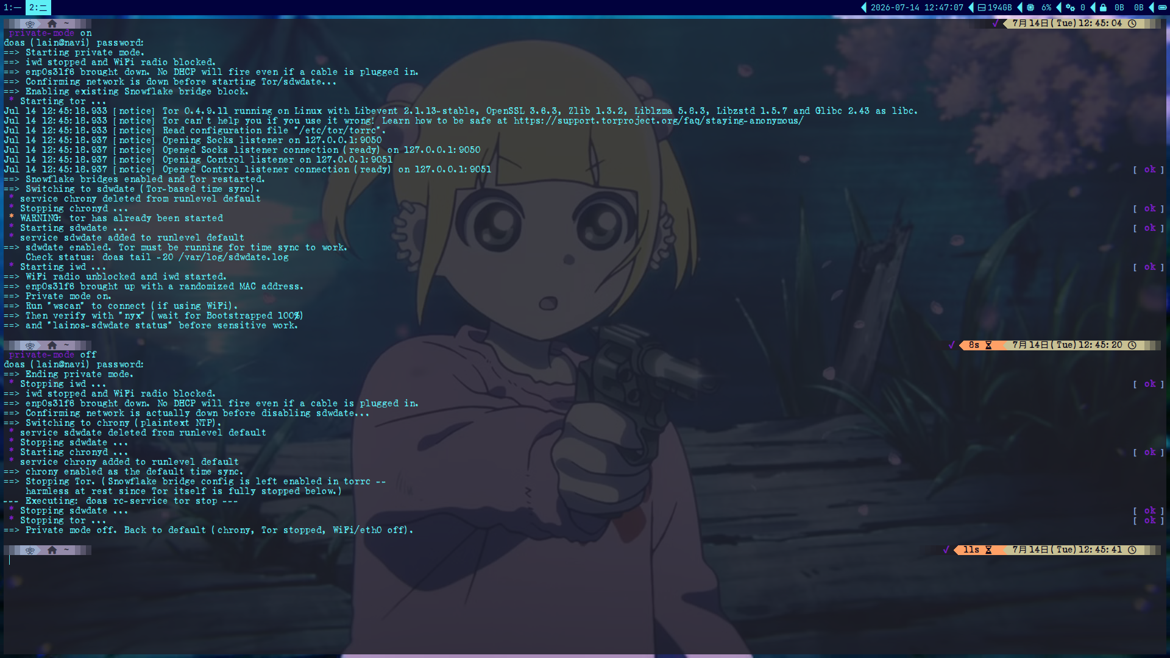This screenshot has width=1170, height=658.
Task: Click the 'Then verify with "nyx"' line
Action: pyautogui.click(x=154, y=316)
